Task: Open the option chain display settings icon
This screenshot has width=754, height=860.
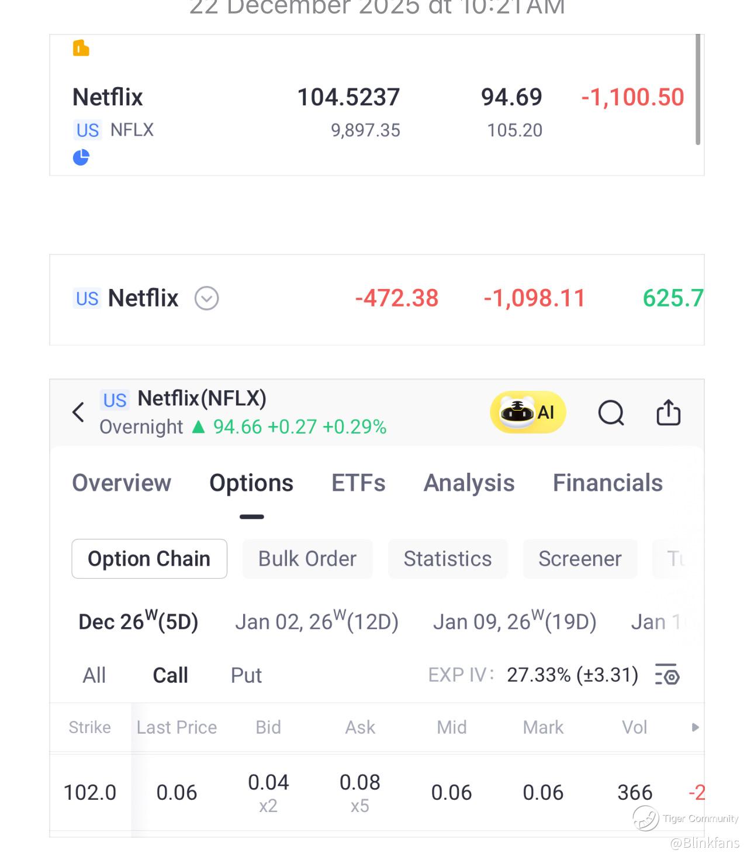Action: 667,675
